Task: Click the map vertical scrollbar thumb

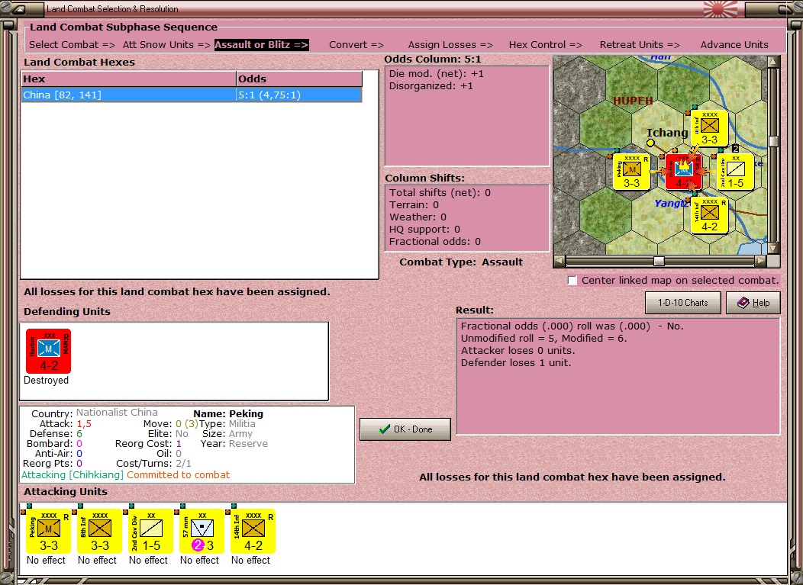Action: tap(773, 141)
